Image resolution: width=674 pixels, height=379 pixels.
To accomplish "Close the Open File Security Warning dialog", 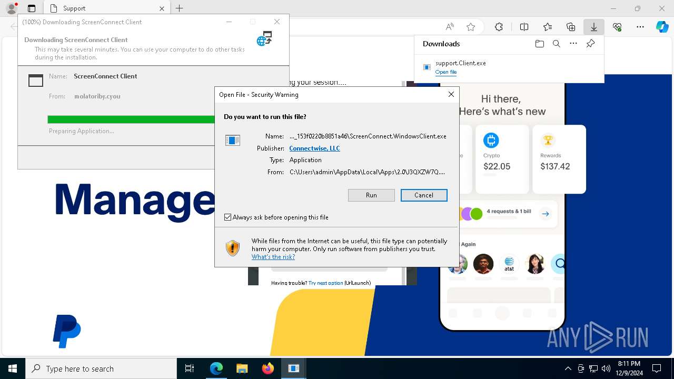I will (x=451, y=94).
